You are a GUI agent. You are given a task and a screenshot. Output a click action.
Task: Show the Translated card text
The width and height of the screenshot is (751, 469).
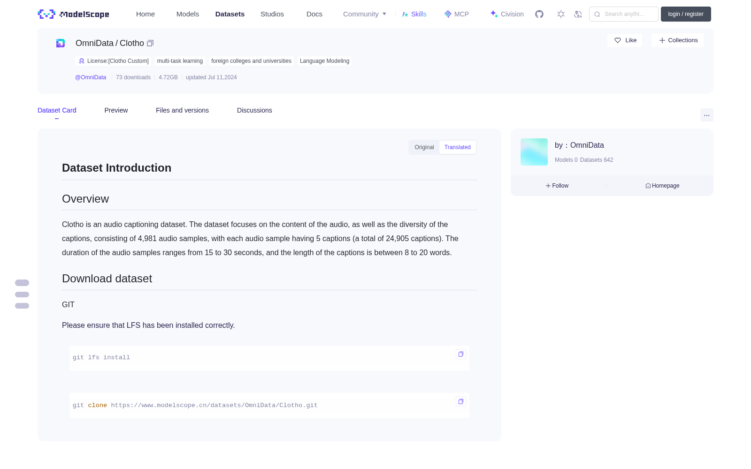tap(458, 147)
